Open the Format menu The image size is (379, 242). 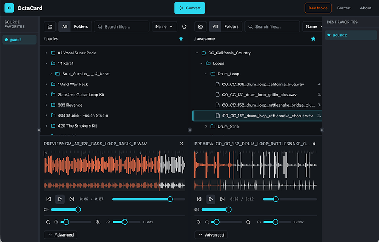(x=344, y=8)
